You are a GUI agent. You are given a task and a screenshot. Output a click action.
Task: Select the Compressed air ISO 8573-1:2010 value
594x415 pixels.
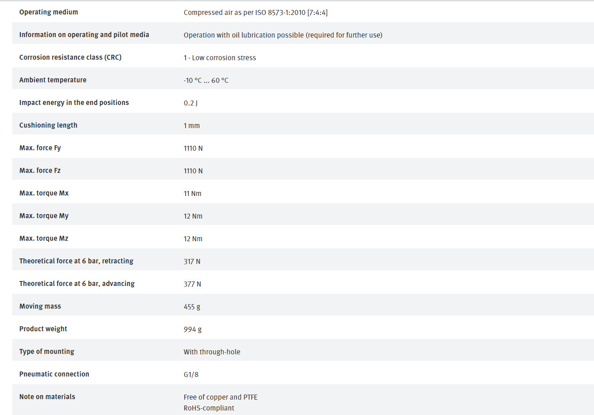coord(255,13)
